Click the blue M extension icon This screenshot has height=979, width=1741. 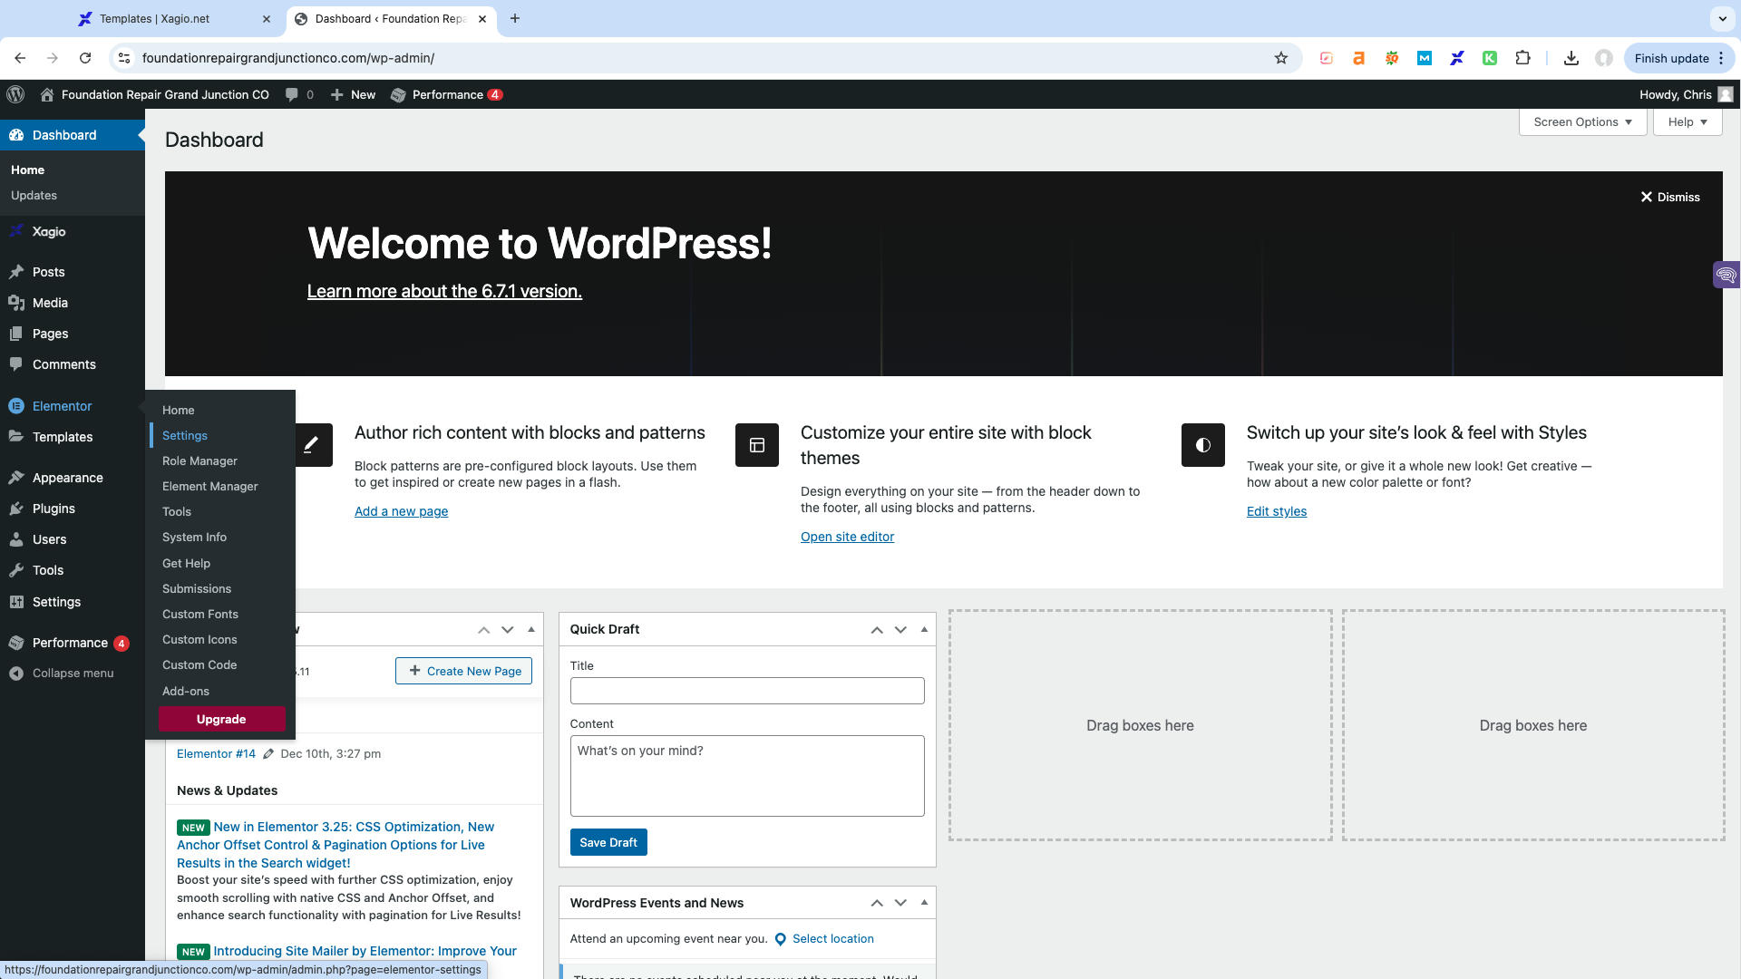pos(1425,58)
